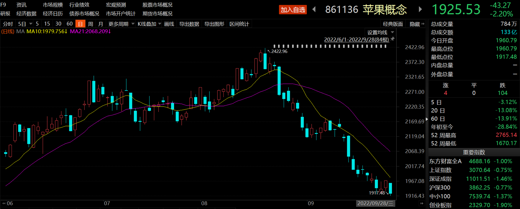Open 宏观预测 macro forecast
Image resolution: width=520 pixels, height=209 pixels.
[116, 5]
